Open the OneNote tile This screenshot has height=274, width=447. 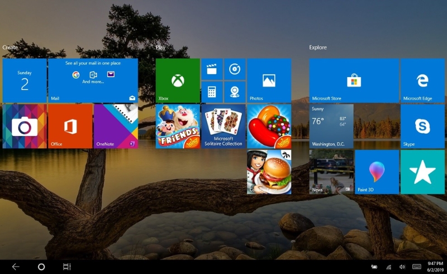tap(116, 126)
